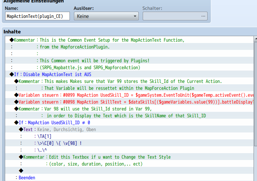Viewport: 257px width, 181px height.
Task: Select line 'in order to Display the Text which is the SkillName'
Action: click(129, 116)
